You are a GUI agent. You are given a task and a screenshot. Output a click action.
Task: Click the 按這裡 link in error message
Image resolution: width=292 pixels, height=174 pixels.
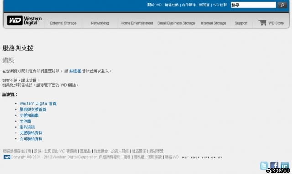75,71
